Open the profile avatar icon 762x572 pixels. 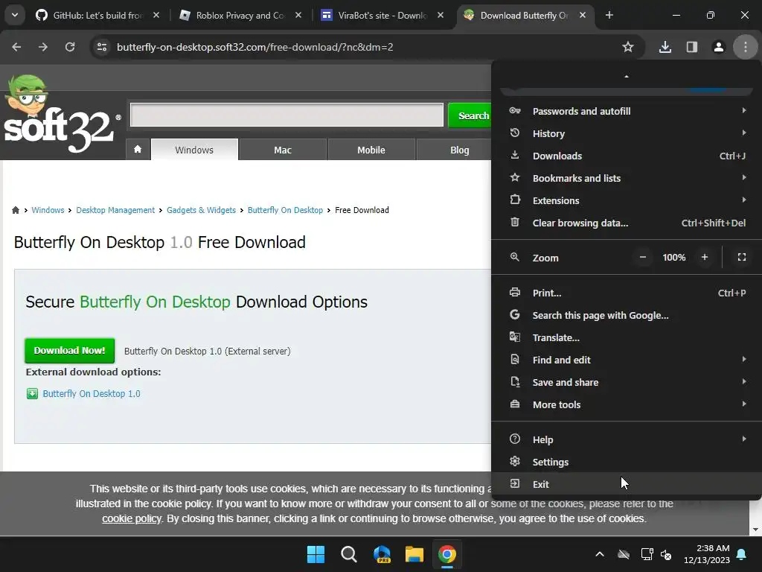point(719,47)
